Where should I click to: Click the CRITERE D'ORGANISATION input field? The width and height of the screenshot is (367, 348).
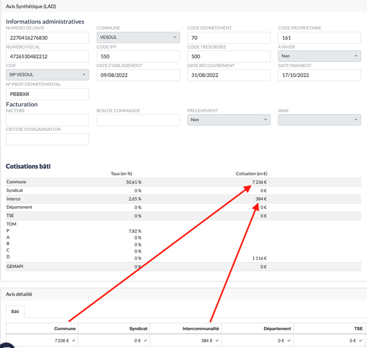point(47,139)
